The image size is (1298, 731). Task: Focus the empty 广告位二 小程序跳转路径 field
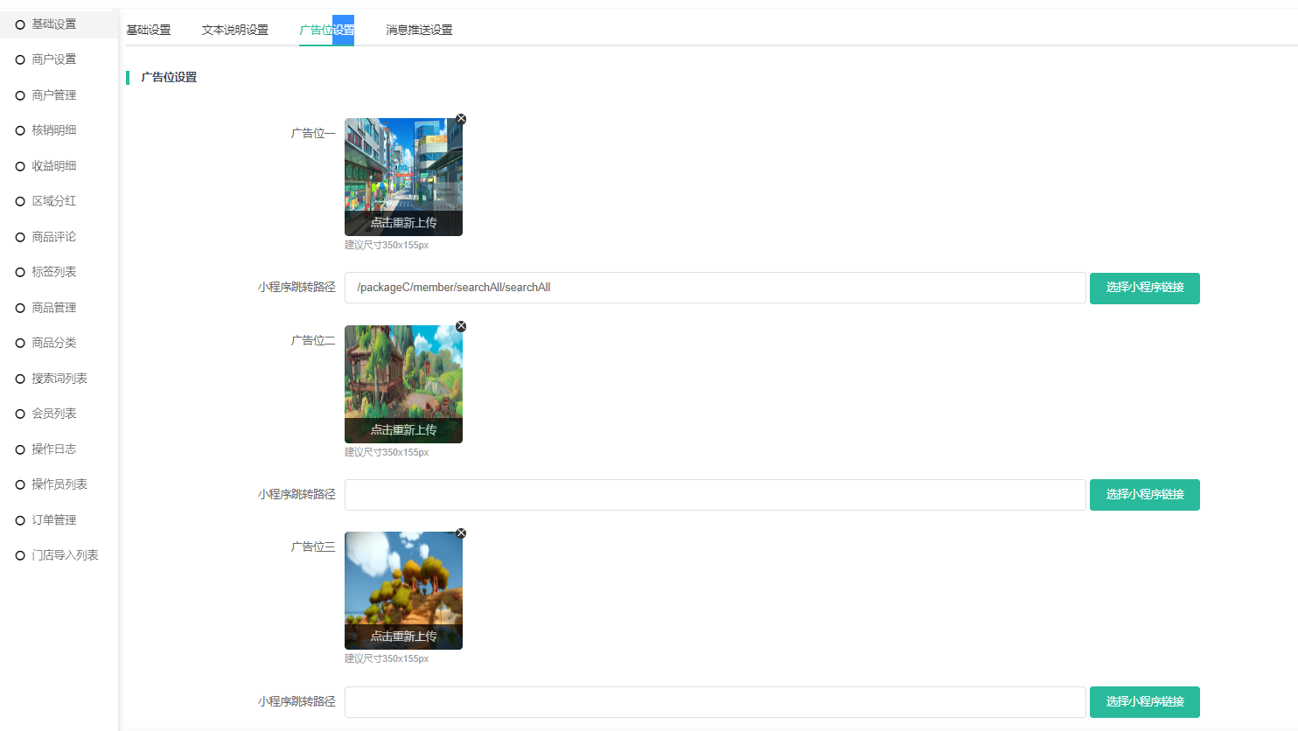(715, 495)
